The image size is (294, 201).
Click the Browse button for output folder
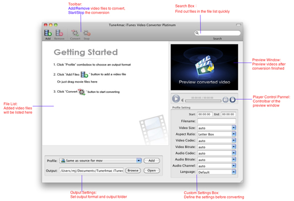133,171
